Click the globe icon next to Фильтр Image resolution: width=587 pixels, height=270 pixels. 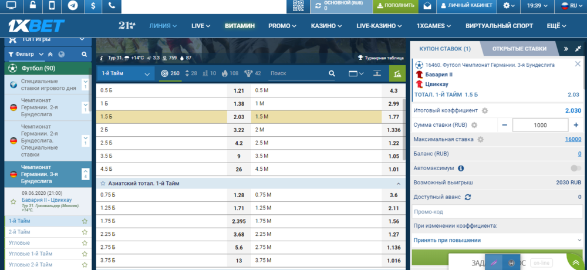coord(62,55)
